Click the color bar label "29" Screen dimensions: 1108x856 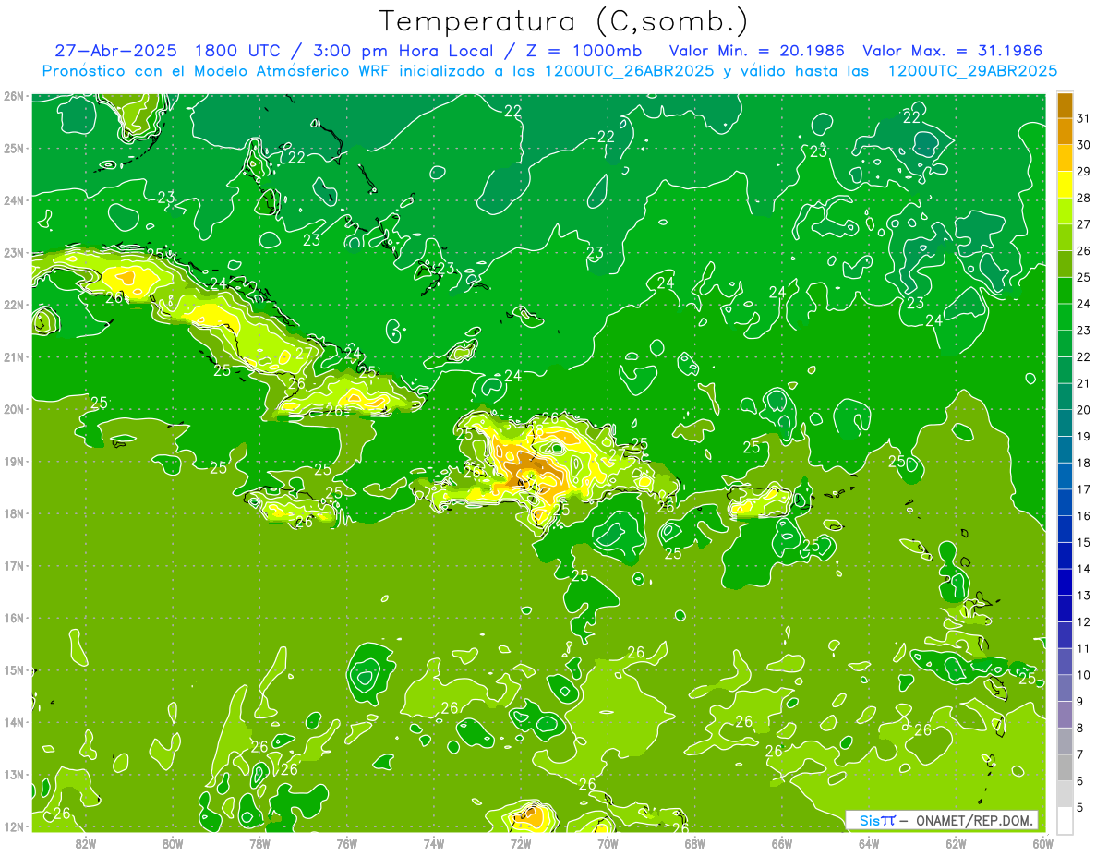coord(1083,172)
